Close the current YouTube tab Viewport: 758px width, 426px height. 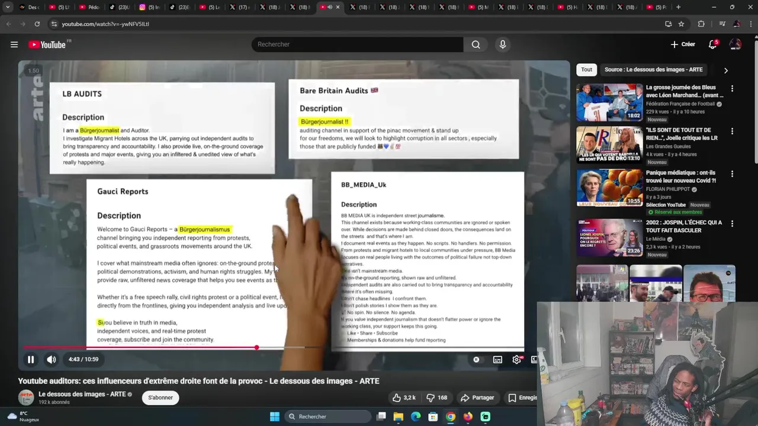(x=338, y=7)
